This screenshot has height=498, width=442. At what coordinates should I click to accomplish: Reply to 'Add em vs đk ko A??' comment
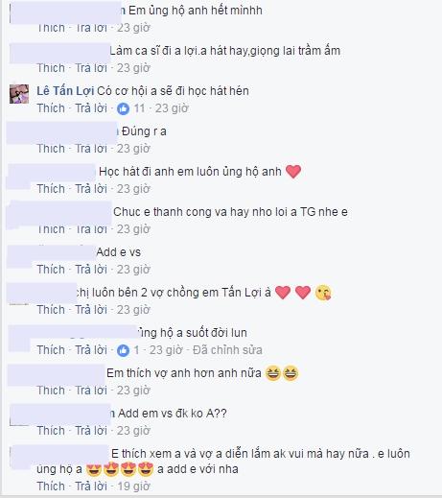(x=91, y=431)
